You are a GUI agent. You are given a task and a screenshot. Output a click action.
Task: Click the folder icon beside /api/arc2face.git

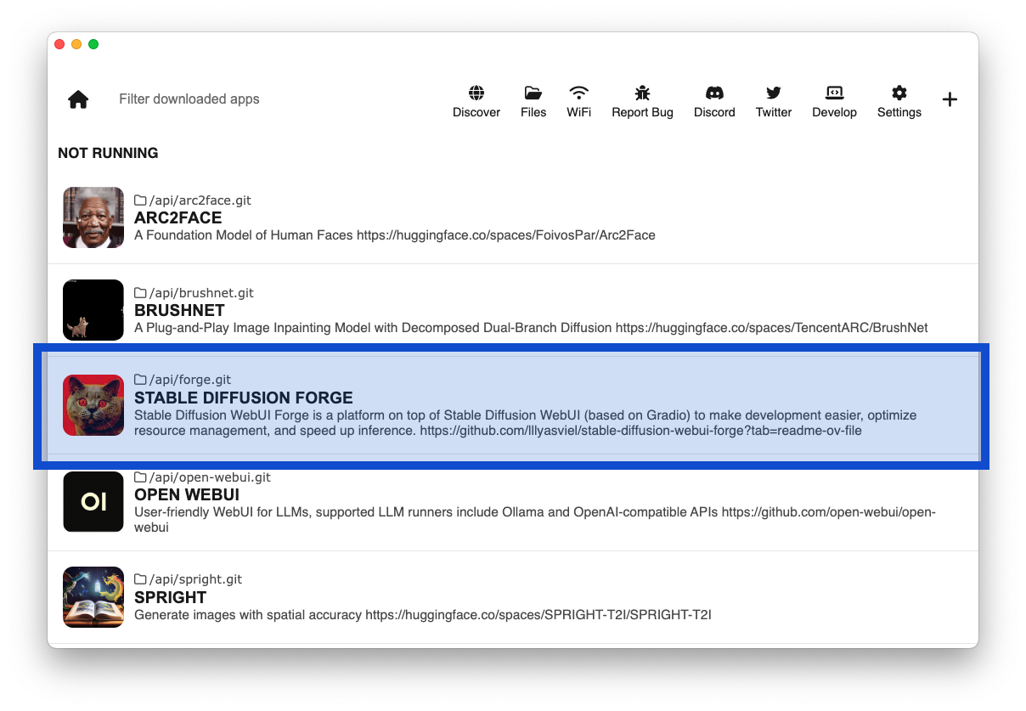[139, 200]
